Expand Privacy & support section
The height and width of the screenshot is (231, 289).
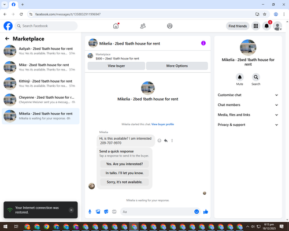coord(248,125)
